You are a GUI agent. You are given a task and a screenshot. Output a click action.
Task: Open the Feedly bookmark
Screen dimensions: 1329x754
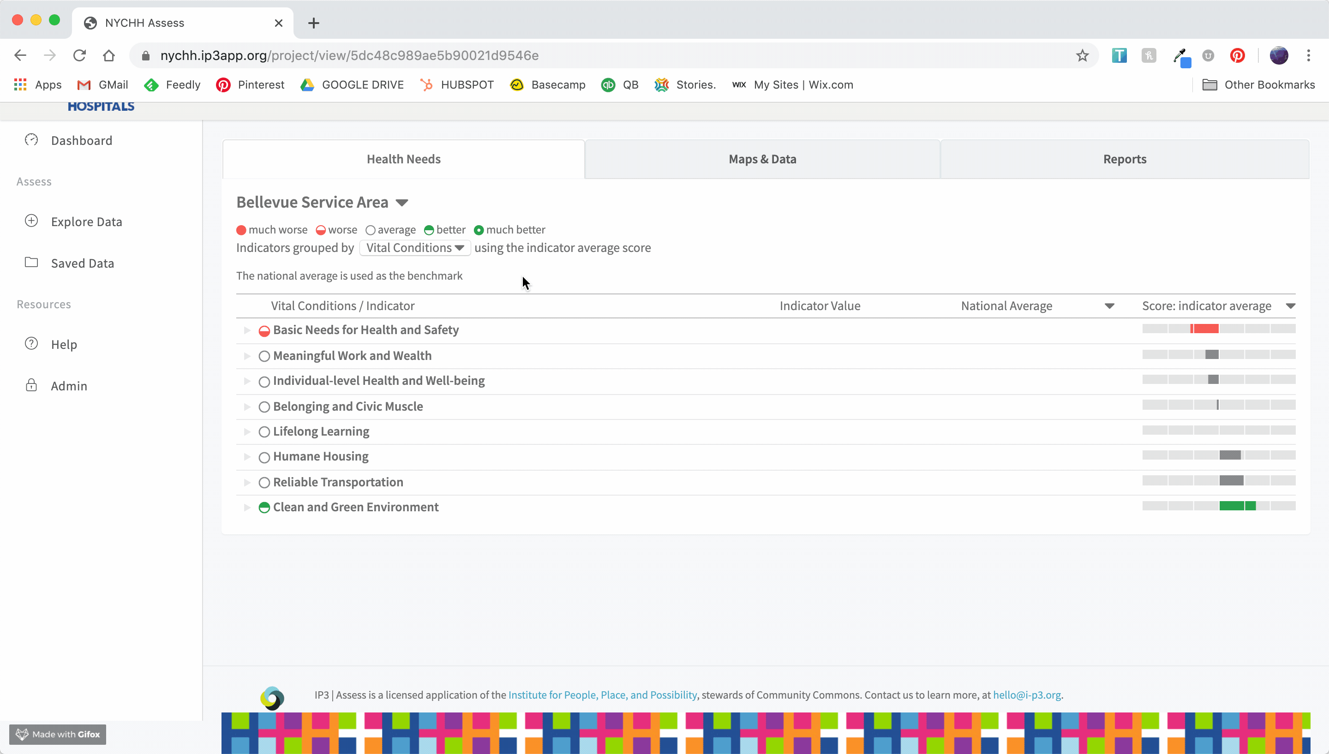point(173,85)
